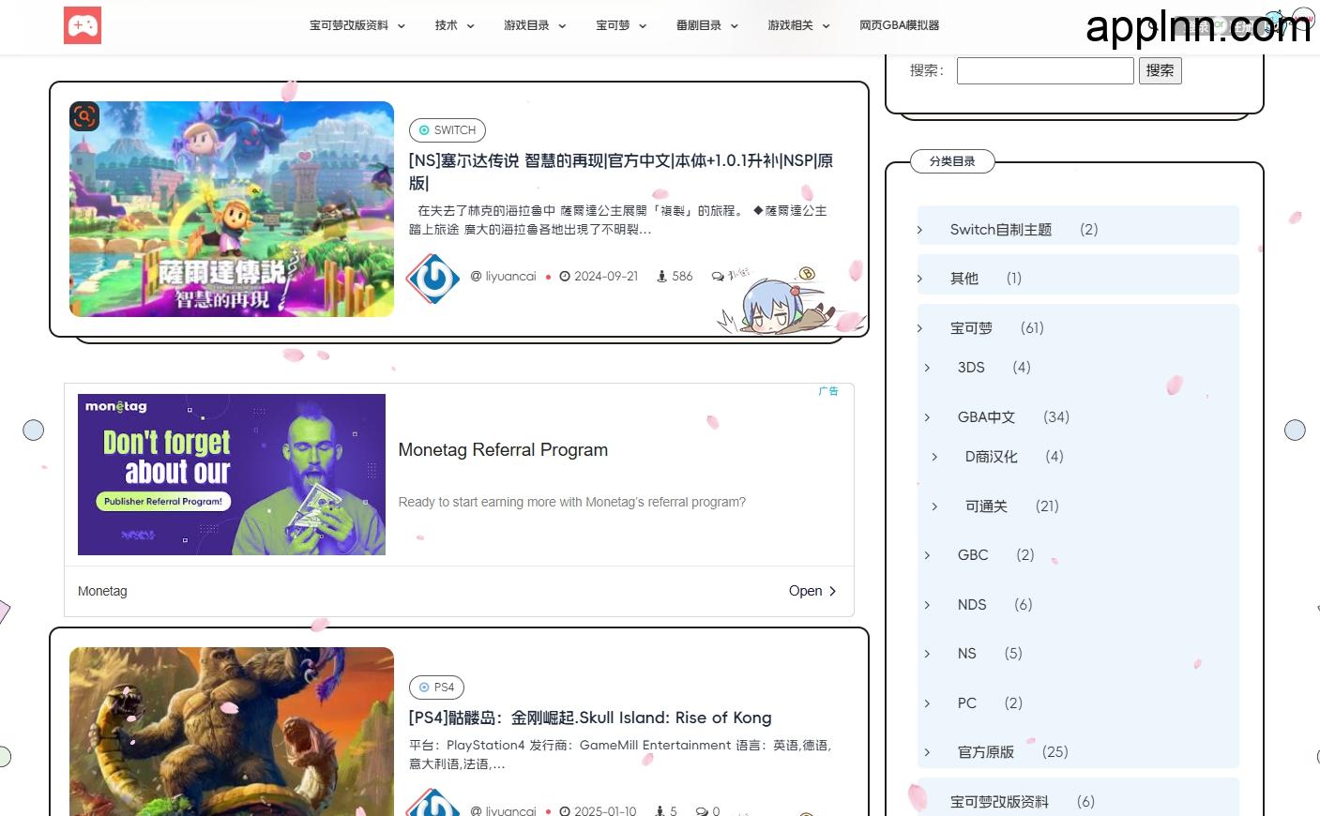
Task: Expand chevron beside 游戏相关 in navigation
Action: click(x=827, y=26)
